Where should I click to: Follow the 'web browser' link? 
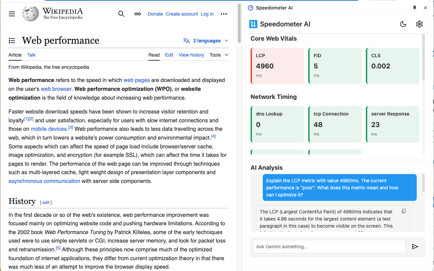(56, 89)
